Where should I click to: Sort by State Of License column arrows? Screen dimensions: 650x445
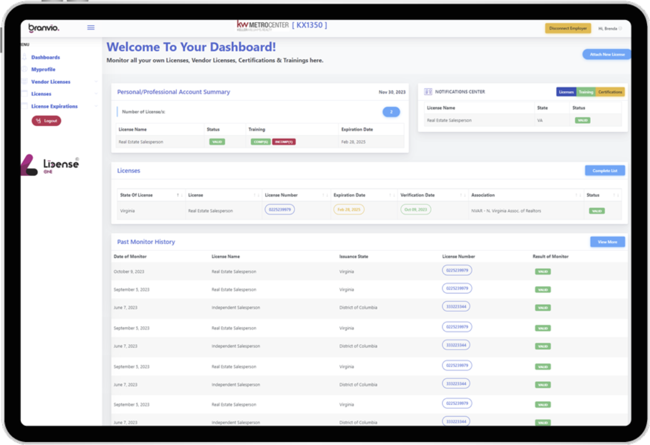(180, 195)
